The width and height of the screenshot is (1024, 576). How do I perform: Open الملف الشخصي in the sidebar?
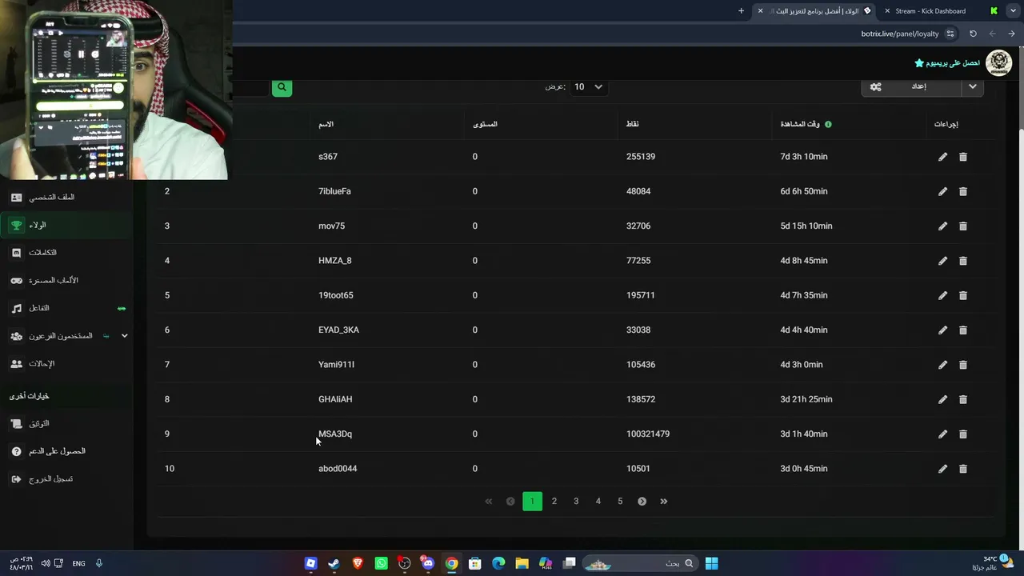pos(66,197)
